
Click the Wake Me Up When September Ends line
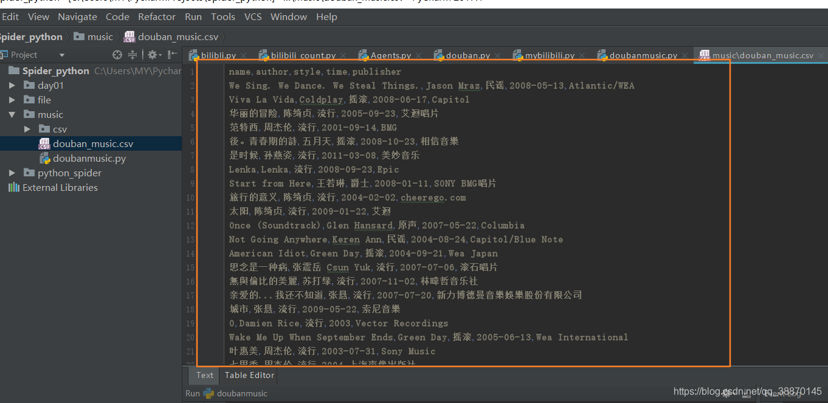[x=428, y=337]
